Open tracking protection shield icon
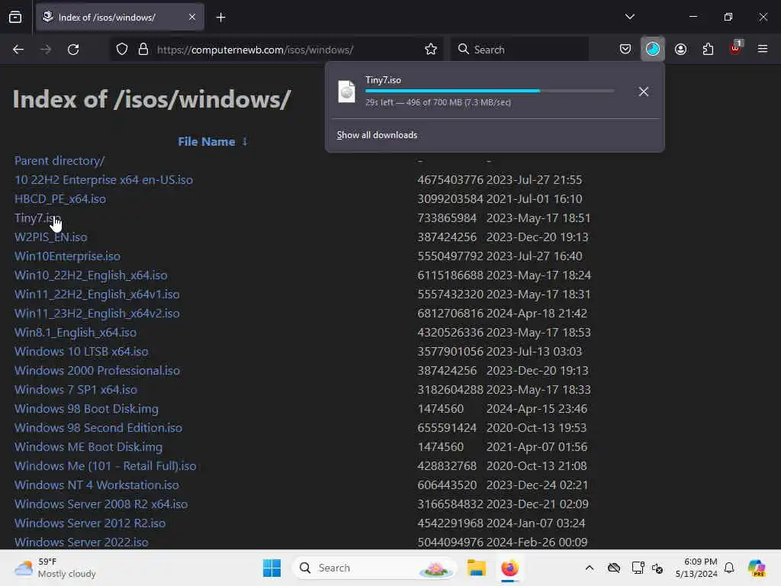This screenshot has width=781, height=586. pos(122,50)
